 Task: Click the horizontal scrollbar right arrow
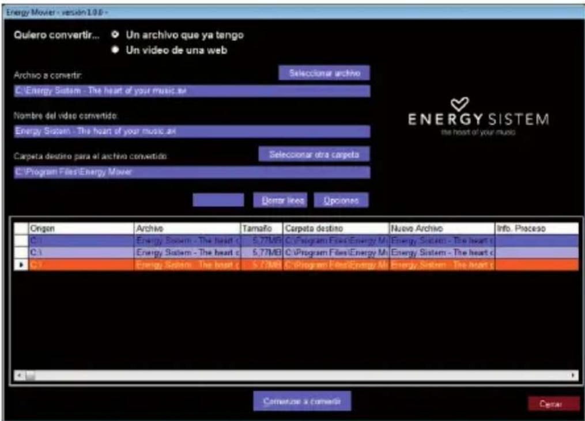click(573, 376)
